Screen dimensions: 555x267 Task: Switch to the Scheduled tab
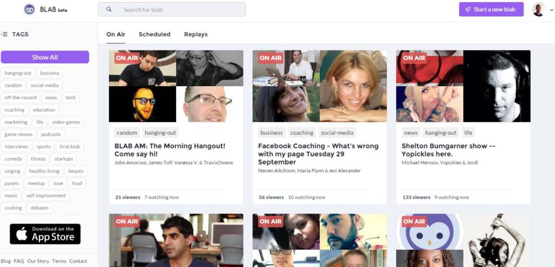coord(154,34)
